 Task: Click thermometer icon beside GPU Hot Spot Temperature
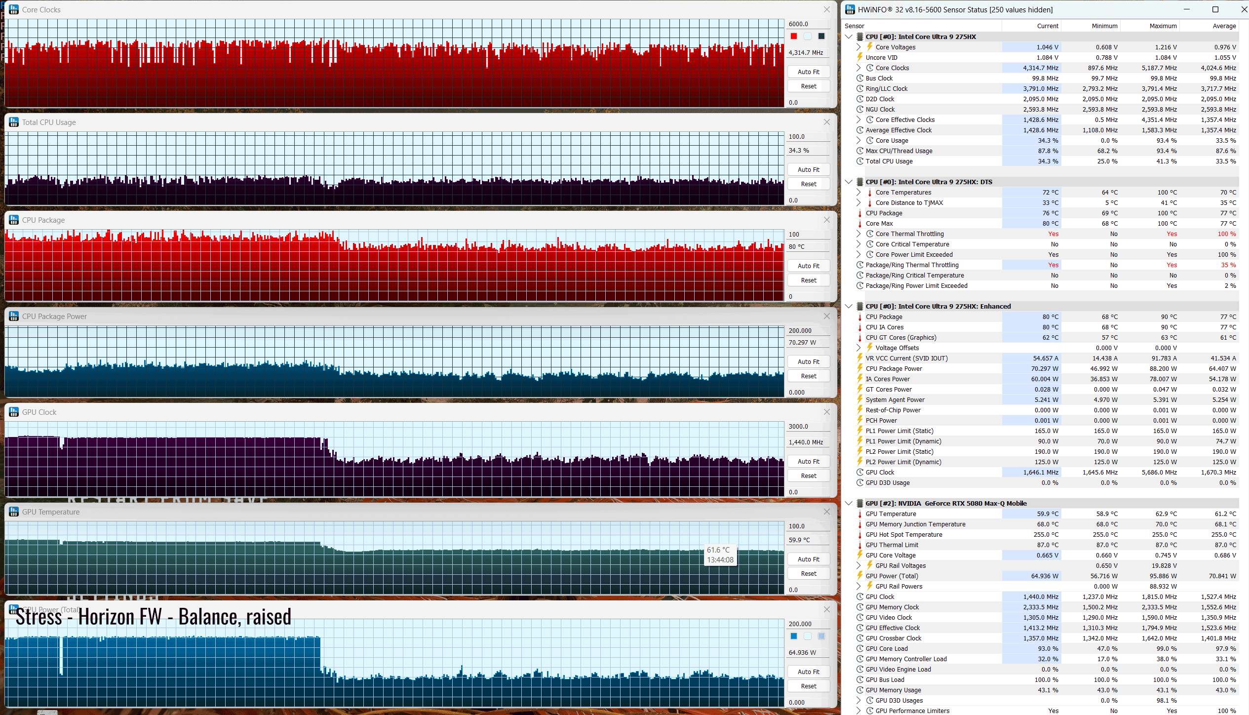[859, 534]
